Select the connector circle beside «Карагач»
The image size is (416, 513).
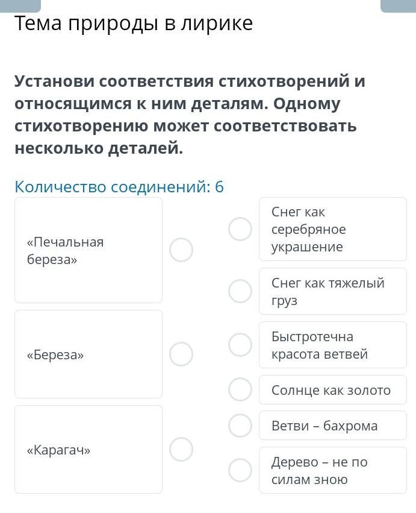point(181,449)
